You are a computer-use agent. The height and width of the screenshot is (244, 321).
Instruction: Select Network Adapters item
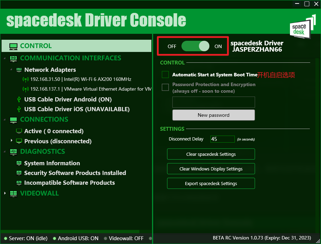(50, 70)
